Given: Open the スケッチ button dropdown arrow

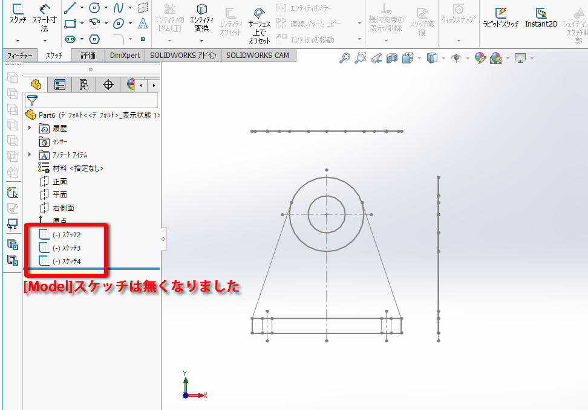Looking at the screenshot, I should [x=18, y=40].
